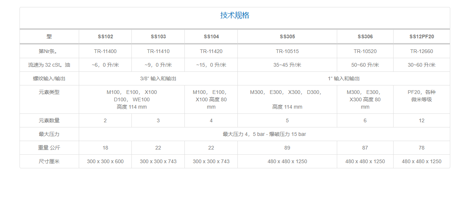
Task: Click the 300 x 300 x 600 cell
Action: point(105,161)
